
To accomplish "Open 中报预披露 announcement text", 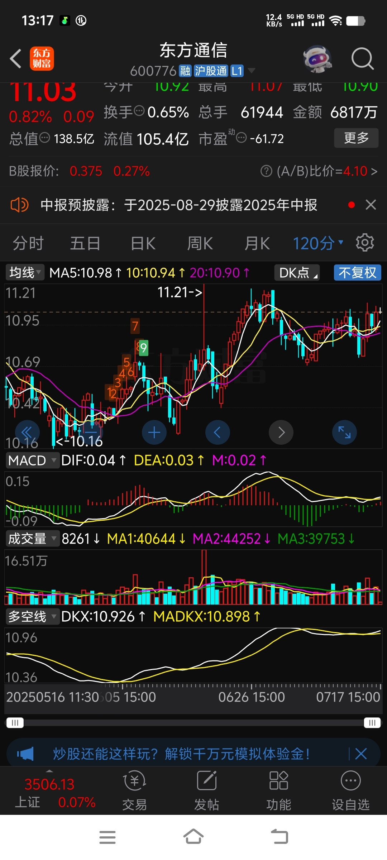I will pos(179,205).
